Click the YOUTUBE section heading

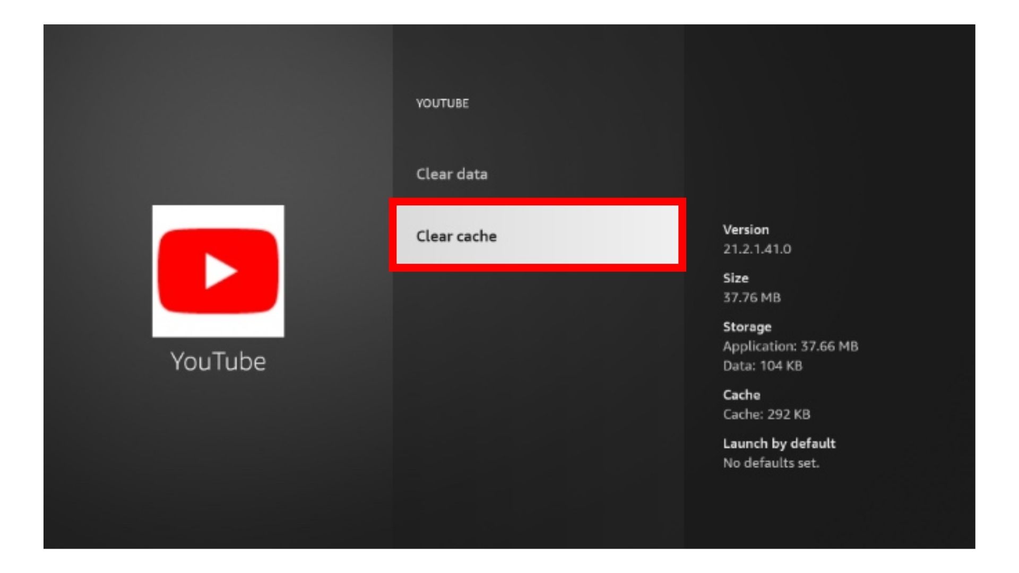click(x=442, y=103)
